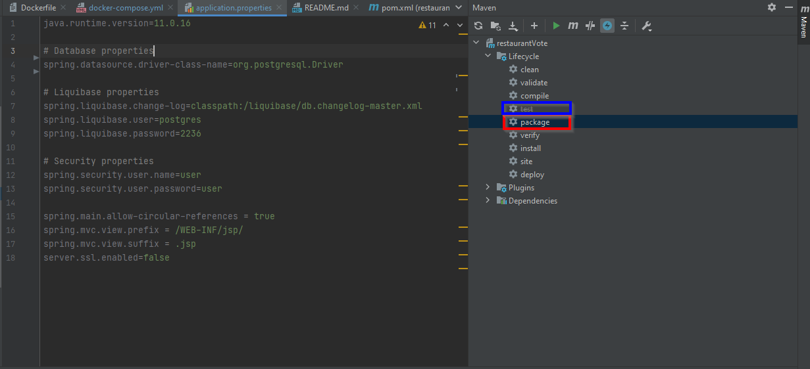Collapse all nodes in Maven tree

click(624, 26)
